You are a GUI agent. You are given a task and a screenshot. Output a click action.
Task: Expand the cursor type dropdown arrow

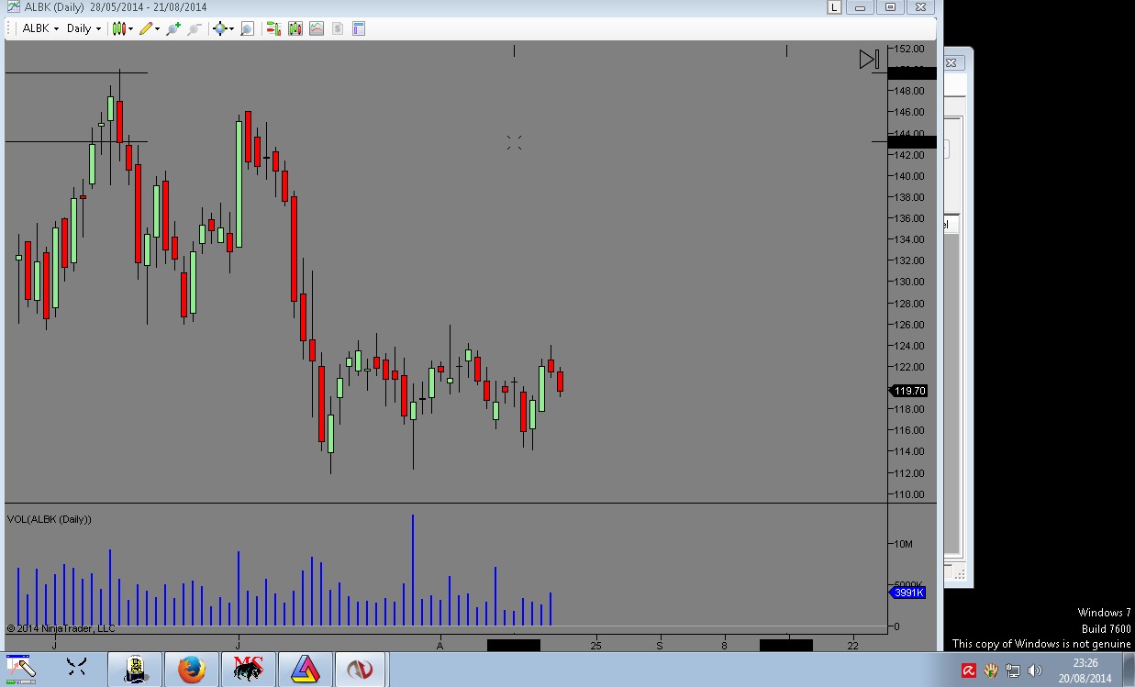click(x=232, y=29)
